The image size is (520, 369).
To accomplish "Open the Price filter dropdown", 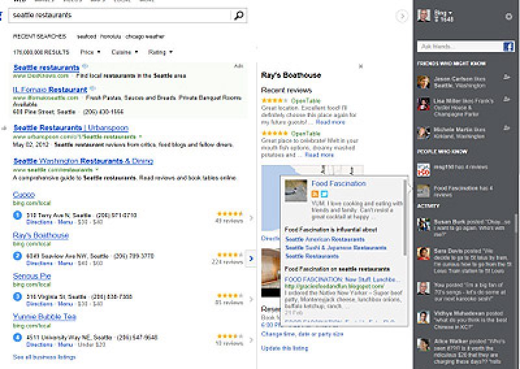I will point(90,52).
